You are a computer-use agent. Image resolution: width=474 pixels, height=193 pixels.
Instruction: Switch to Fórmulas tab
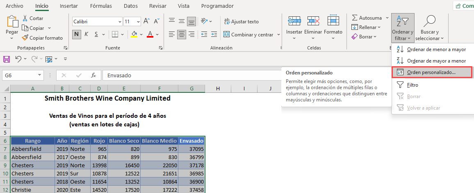click(x=101, y=6)
